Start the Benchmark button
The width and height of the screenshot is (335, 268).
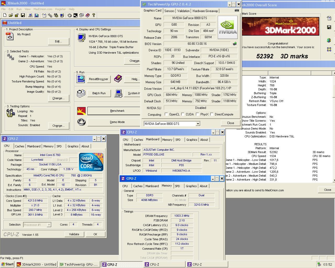pos(114,111)
